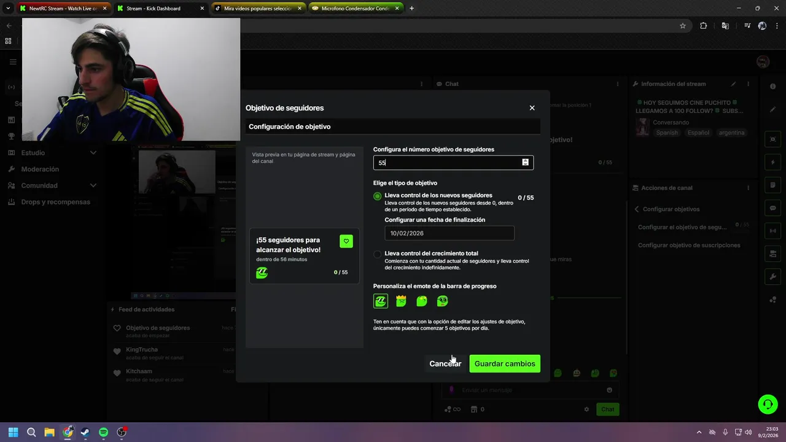Open File Explorer from the taskbar
This screenshot has width=786, height=442.
[x=50, y=432]
